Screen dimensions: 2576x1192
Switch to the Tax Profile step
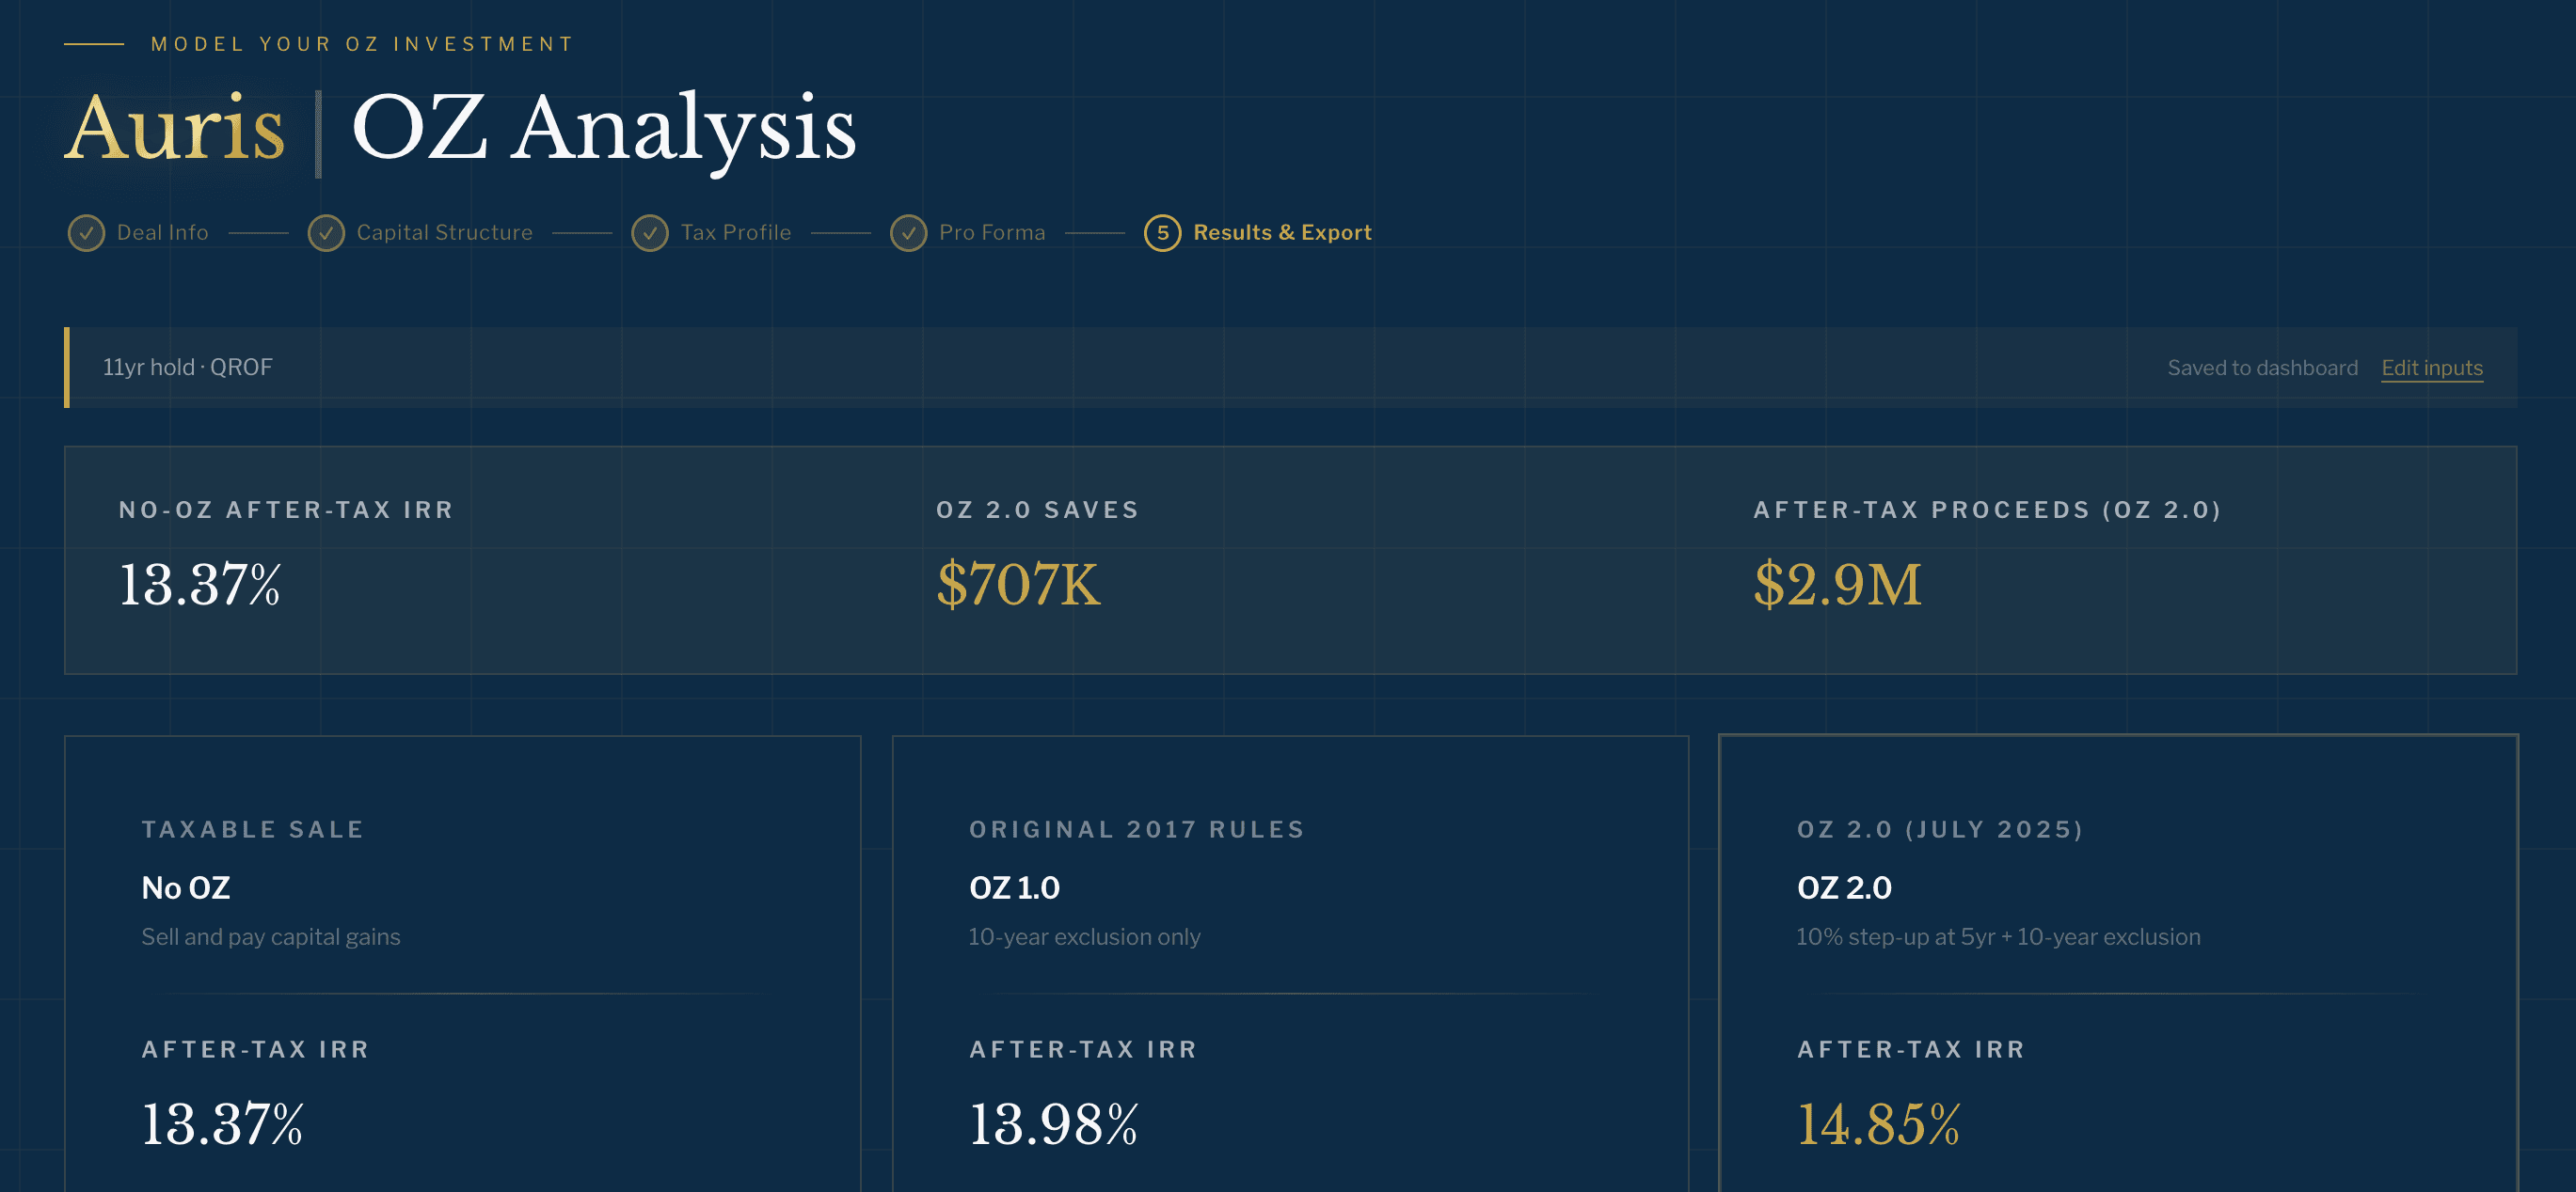tap(735, 233)
